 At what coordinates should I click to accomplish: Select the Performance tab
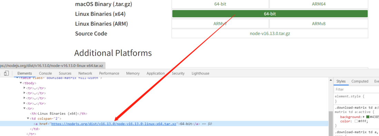109,73
